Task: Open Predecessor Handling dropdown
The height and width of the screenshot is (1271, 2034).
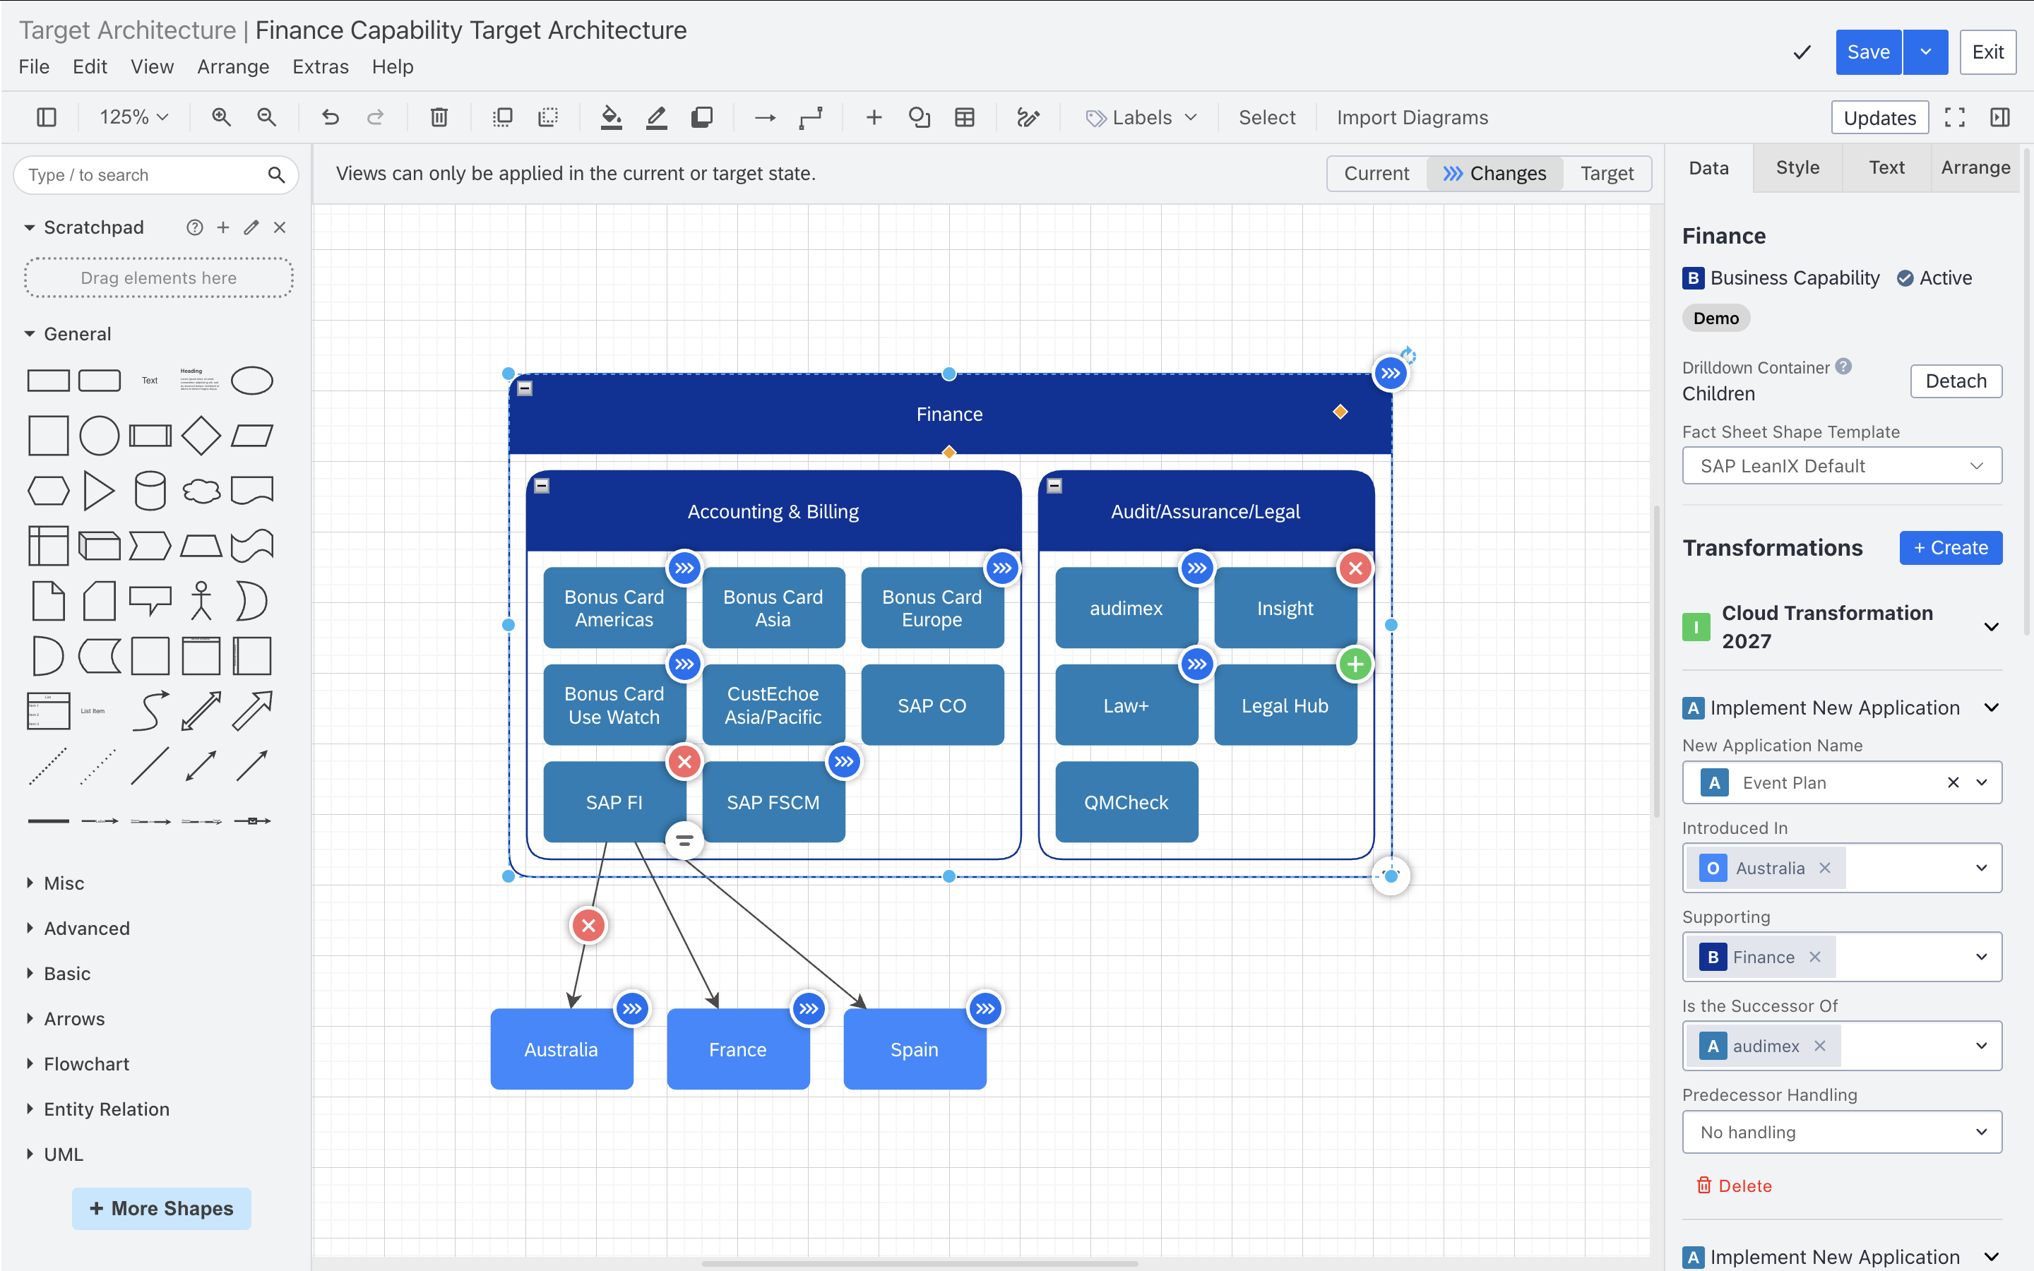Action: 1841,1133
